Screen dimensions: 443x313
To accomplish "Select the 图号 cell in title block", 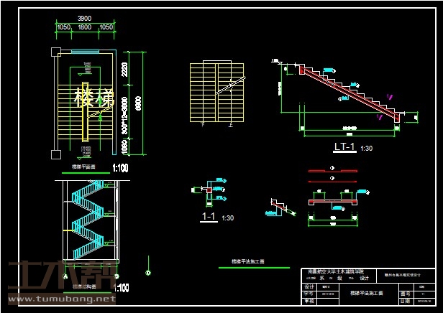I will (x=404, y=294).
